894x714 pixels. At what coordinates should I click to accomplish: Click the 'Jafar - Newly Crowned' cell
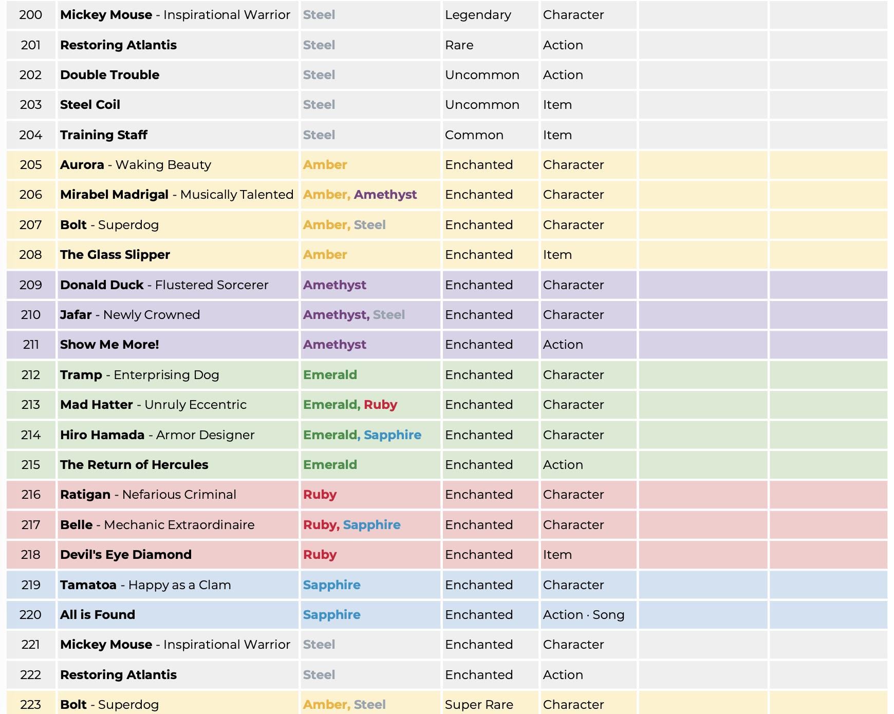point(178,315)
